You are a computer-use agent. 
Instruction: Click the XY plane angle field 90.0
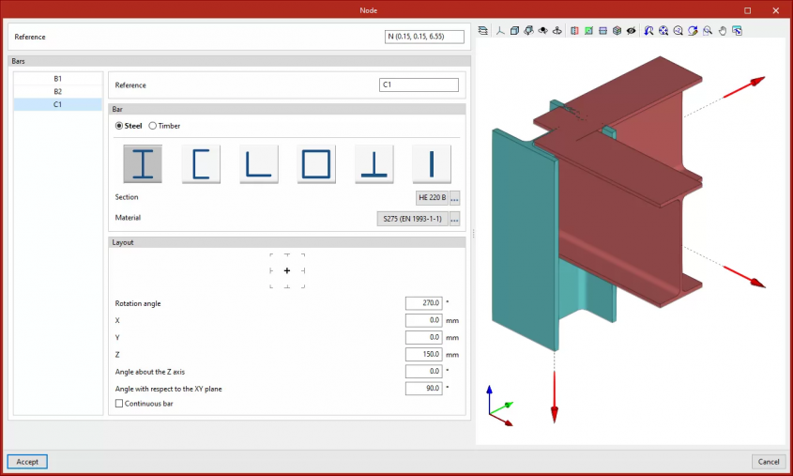[424, 389]
